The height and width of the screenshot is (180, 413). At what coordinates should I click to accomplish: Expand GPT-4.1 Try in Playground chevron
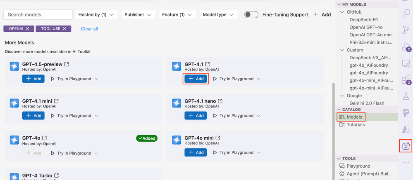click(x=258, y=79)
